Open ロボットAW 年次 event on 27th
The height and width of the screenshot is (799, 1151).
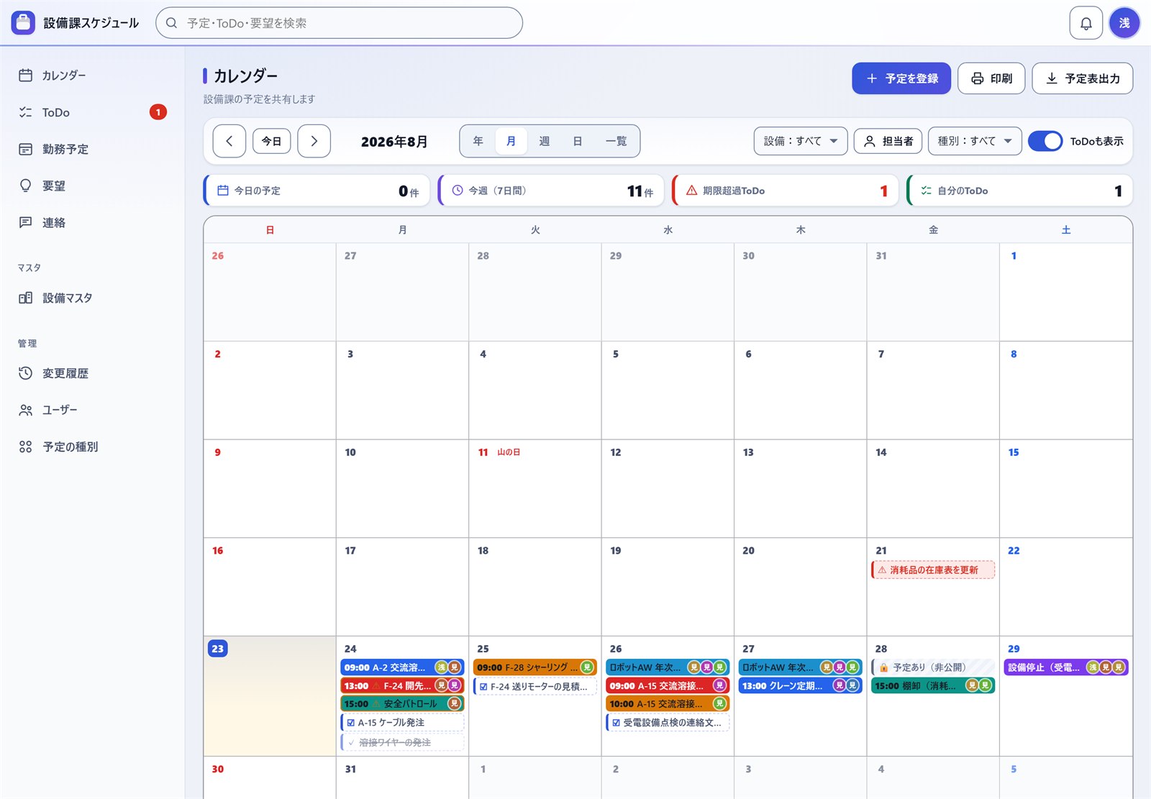pos(800,667)
